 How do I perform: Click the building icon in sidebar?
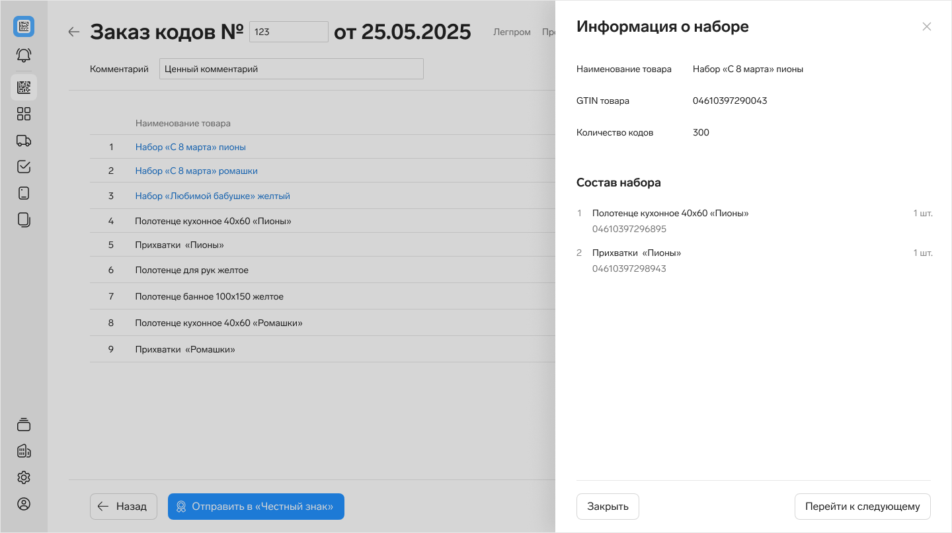(x=24, y=451)
